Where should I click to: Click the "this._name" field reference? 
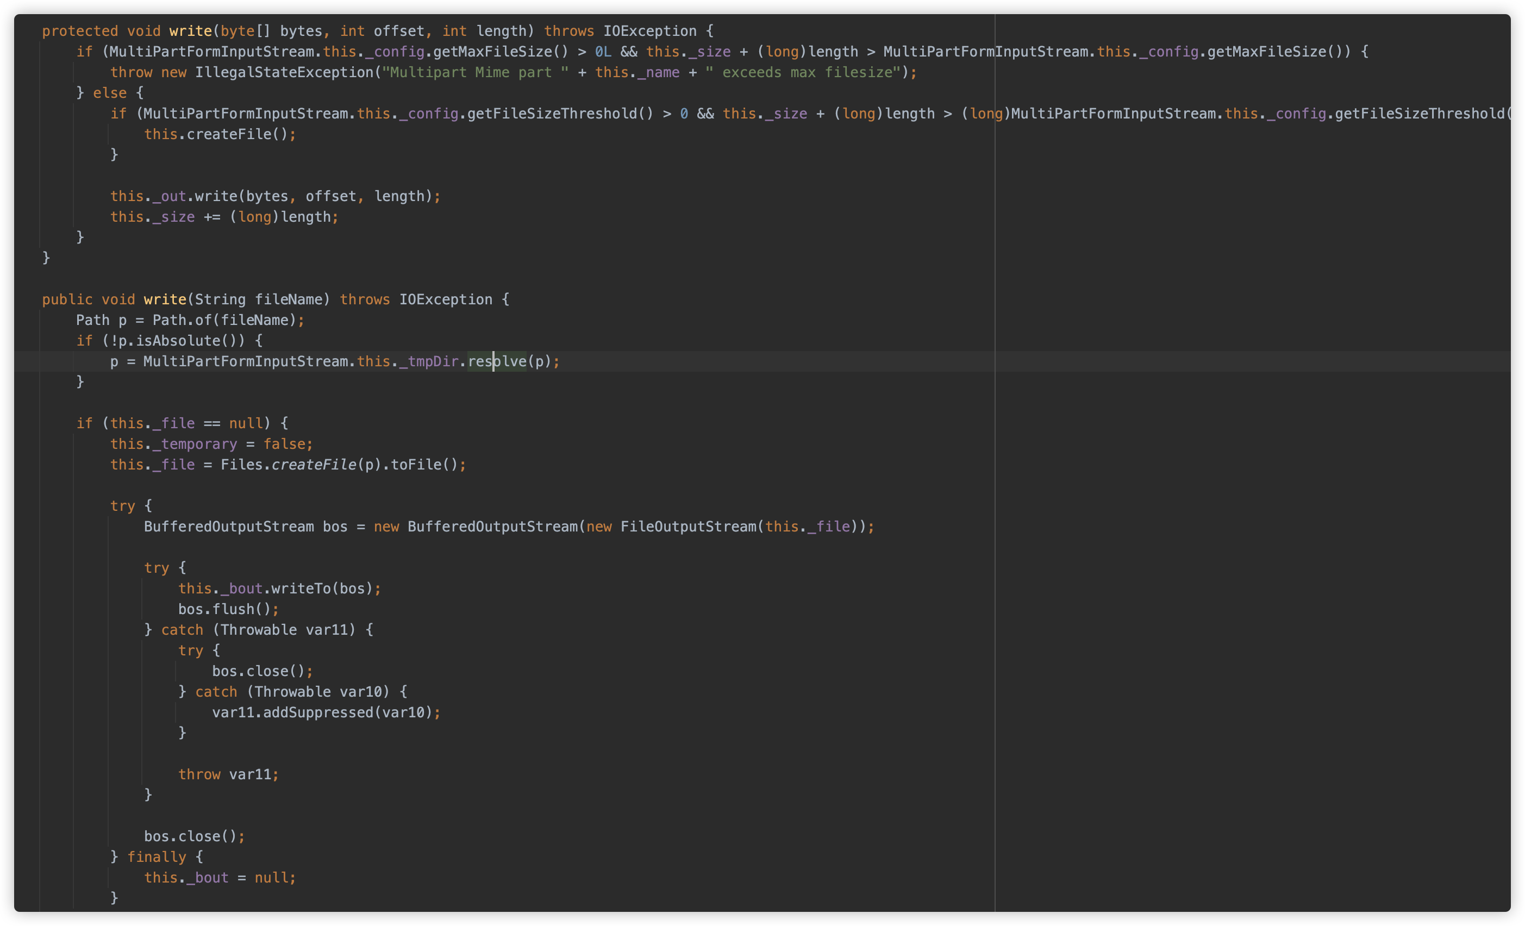637,72
